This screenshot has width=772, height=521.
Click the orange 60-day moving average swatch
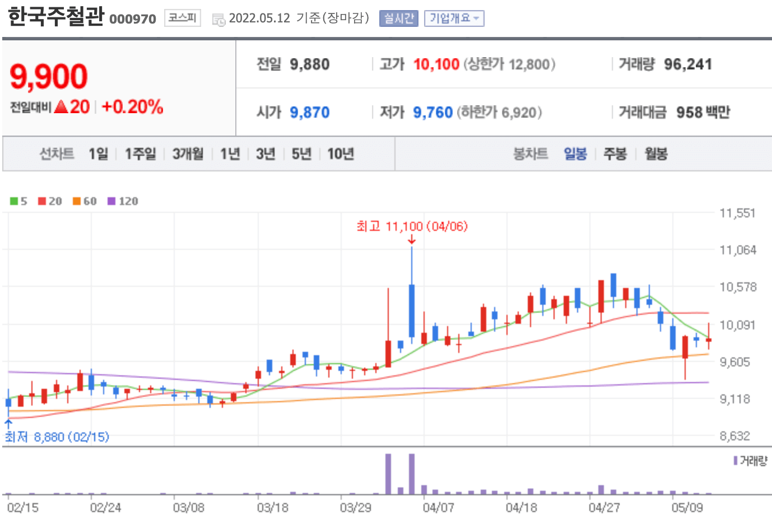point(77,201)
